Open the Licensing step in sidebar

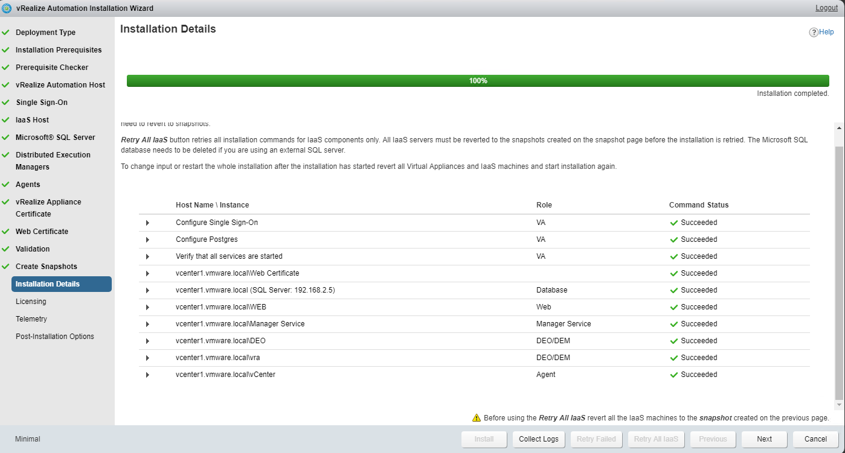pos(31,302)
